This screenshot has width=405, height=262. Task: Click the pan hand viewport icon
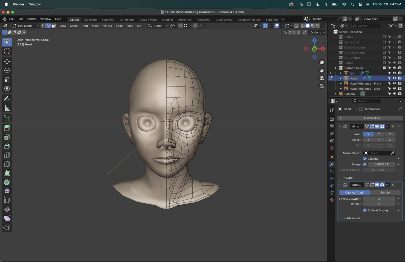(x=321, y=70)
